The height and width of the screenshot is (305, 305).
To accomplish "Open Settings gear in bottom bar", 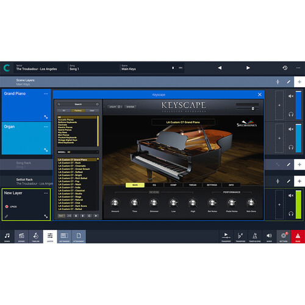I will point(284,237).
